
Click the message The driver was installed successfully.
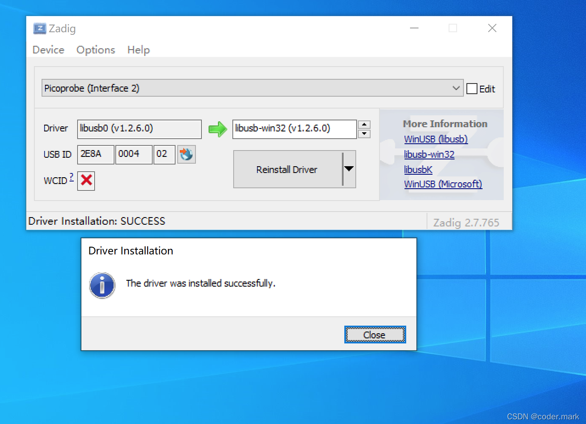click(x=201, y=283)
